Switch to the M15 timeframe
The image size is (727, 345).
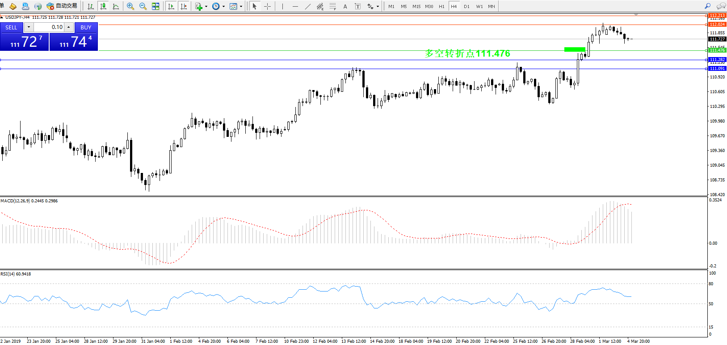(416, 6)
